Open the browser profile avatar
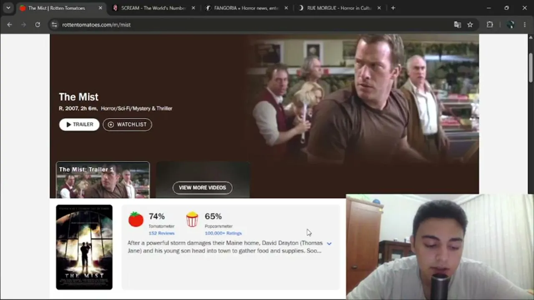This screenshot has width=534, height=300. pos(510,25)
